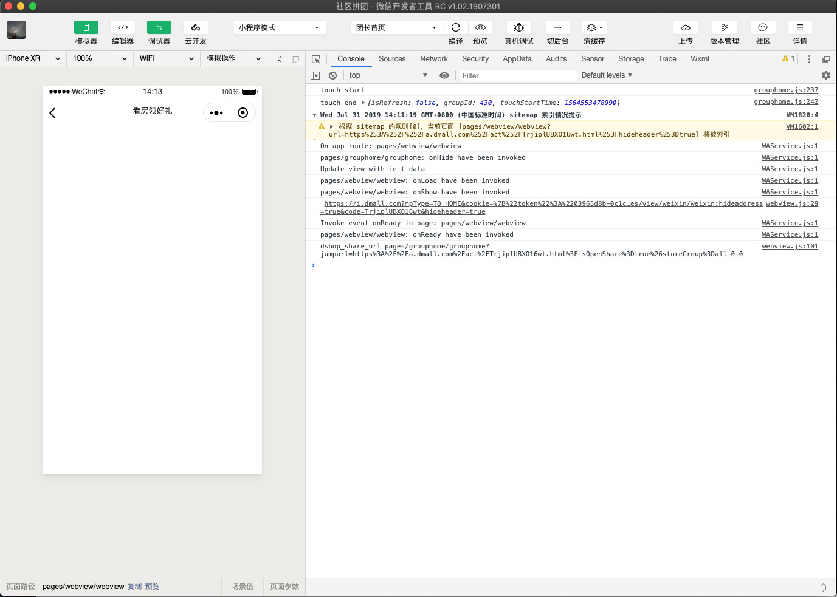The width and height of the screenshot is (837, 597).
Task: Click the preview (预览) eye icon
Action: [480, 27]
